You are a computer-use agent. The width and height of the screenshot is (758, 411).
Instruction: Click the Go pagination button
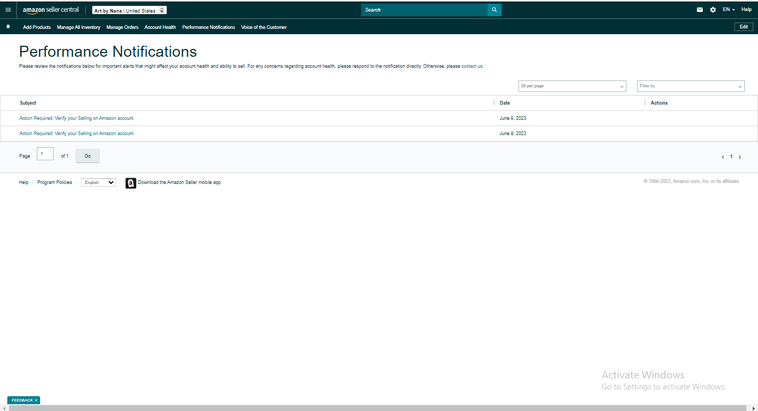point(87,156)
